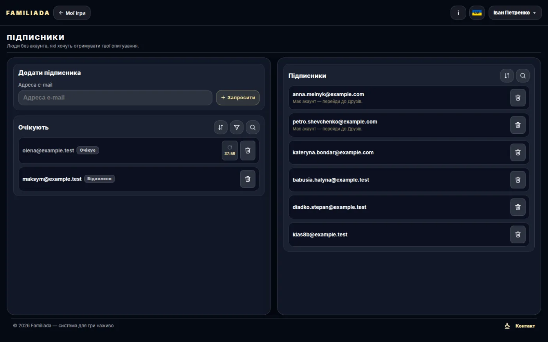The image size is (548, 342).
Task: Click the anna.melnyk@example.com address
Action: click(328, 94)
